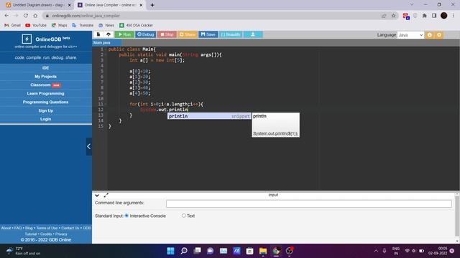This screenshot has width=460, height=258.
Task: Run the Java program
Action: (124, 34)
